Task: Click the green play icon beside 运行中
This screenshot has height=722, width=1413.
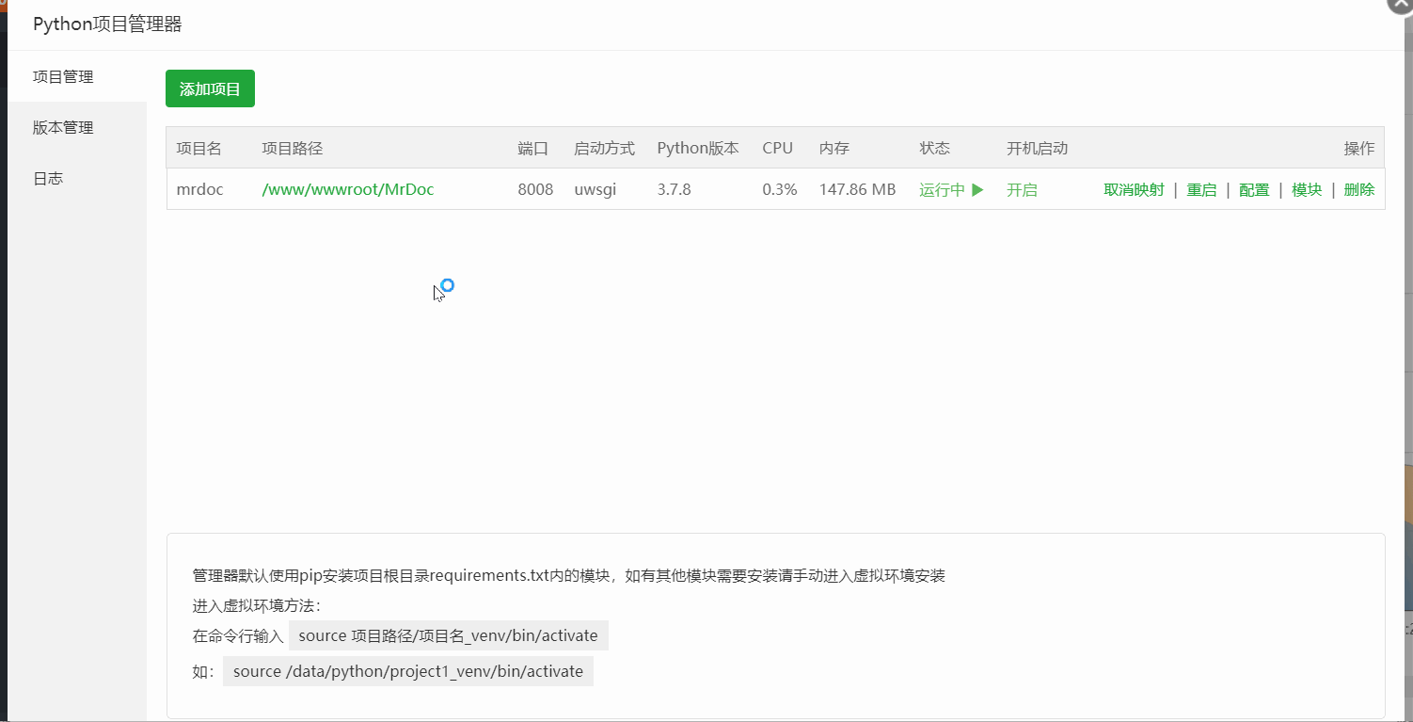Action: 977,190
